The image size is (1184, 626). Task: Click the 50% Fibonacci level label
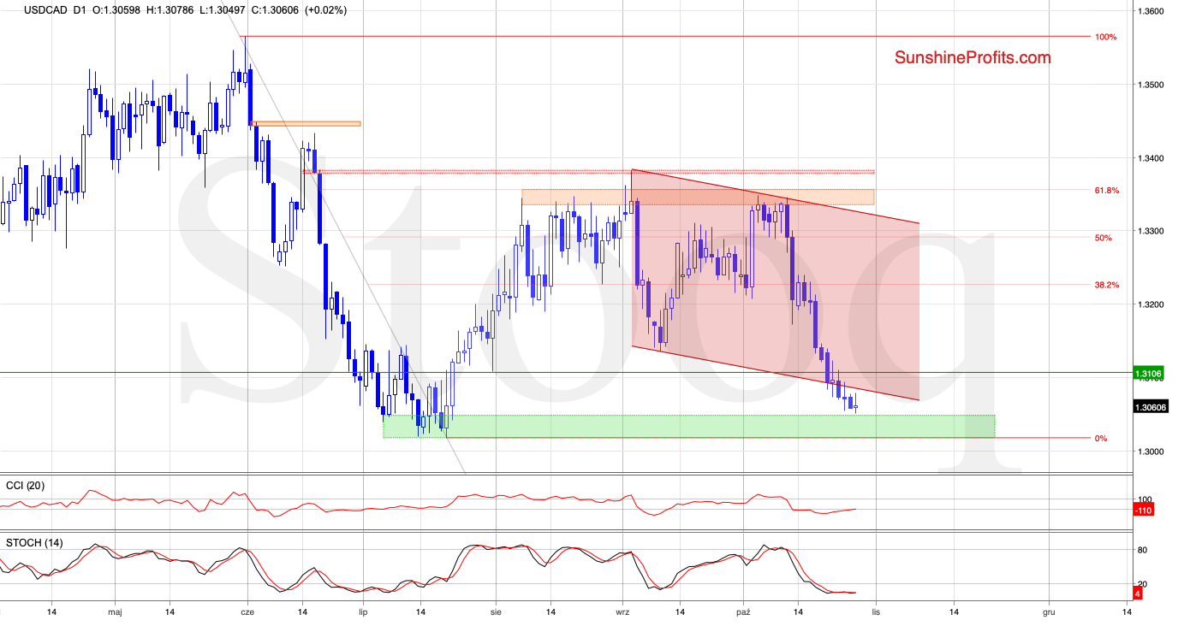[x=1103, y=237]
